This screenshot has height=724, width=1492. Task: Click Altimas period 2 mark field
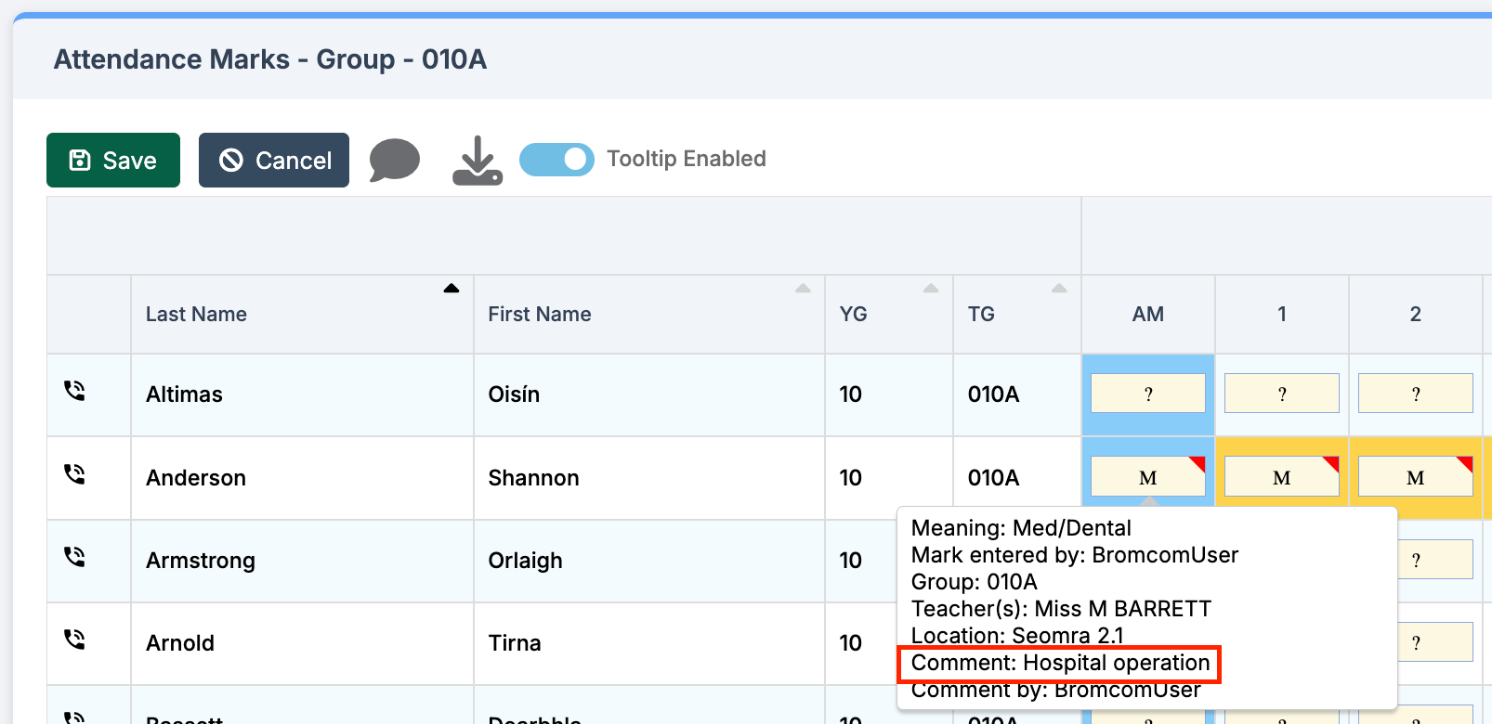point(1415,394)
